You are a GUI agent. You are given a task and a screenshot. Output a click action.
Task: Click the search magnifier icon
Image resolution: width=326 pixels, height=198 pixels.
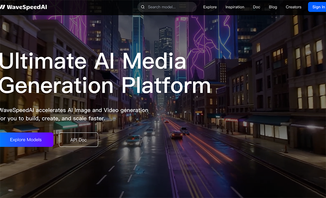143,7
